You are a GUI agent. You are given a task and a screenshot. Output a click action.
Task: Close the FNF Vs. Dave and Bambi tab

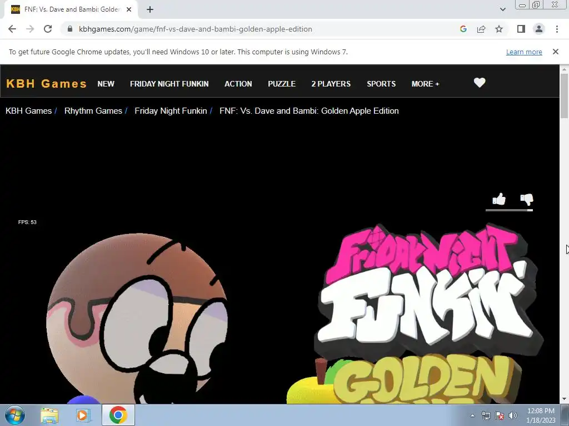point(129,9)
